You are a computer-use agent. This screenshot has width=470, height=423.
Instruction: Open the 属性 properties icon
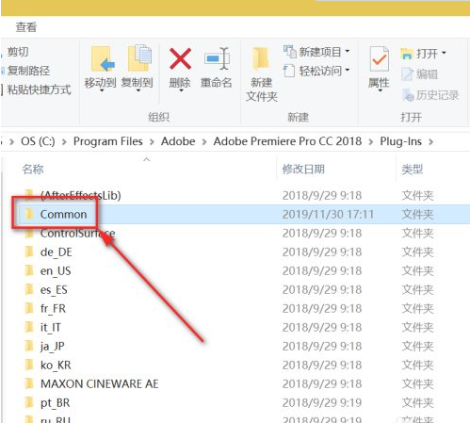point(380,59)
